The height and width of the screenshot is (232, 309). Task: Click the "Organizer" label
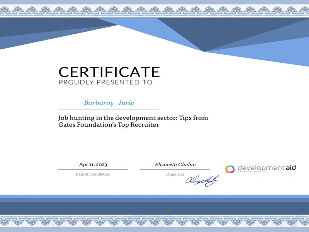pyautogui.click(x=175, y=174)
